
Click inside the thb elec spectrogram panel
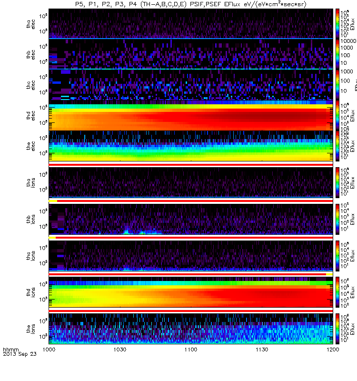click(x=191, y=54)
